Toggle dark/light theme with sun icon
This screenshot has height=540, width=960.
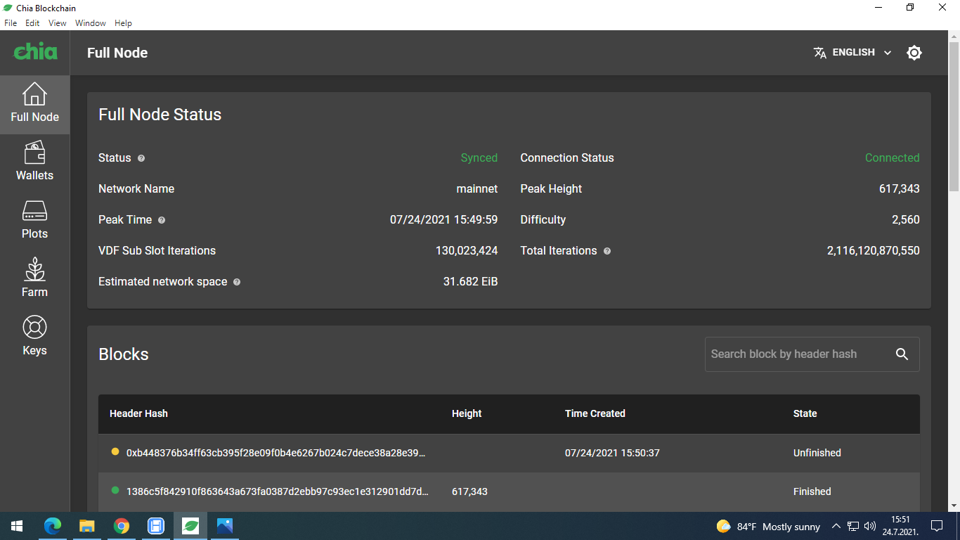914,53
